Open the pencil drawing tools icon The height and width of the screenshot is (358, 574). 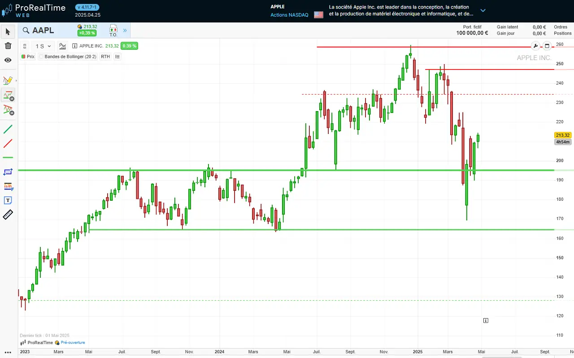click(x=8, y=81)
